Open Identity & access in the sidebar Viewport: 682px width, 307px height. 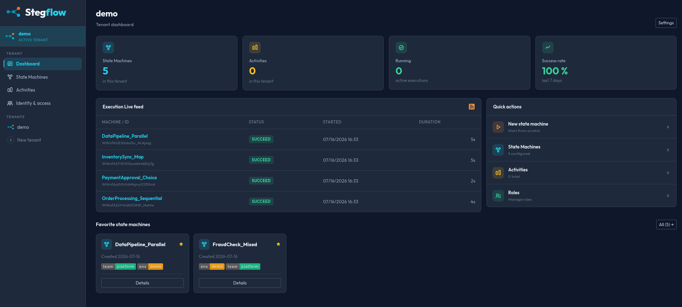coord(43,103)
